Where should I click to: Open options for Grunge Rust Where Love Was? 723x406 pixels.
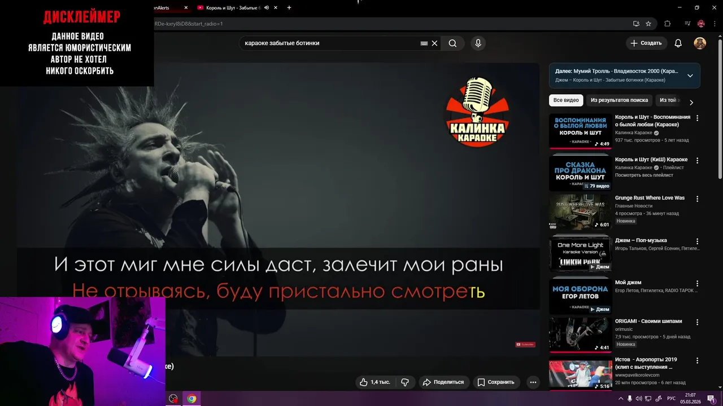click(x=697, y=198)
